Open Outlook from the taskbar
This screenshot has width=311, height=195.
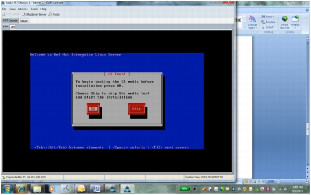[x=82, y=189]
